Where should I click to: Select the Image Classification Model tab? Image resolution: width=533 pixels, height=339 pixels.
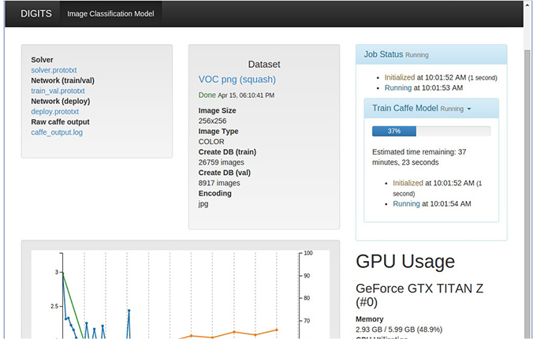[110, 14]
